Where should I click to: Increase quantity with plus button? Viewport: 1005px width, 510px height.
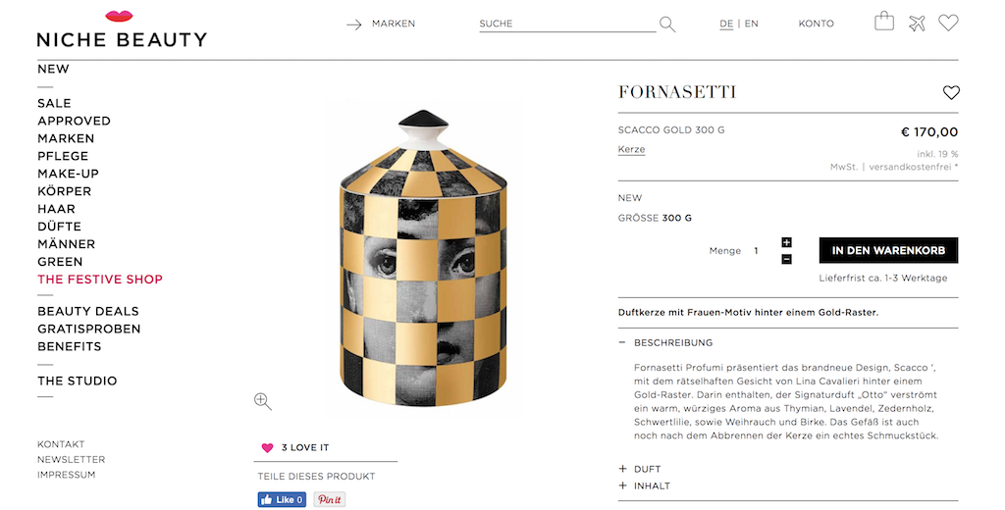pyautogui.click(x=786, y=242)
